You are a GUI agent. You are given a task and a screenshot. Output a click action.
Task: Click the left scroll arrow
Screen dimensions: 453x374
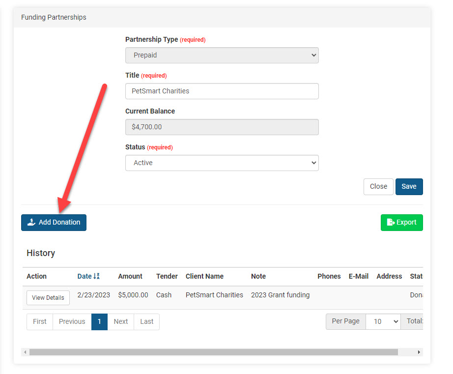point(25,352)
